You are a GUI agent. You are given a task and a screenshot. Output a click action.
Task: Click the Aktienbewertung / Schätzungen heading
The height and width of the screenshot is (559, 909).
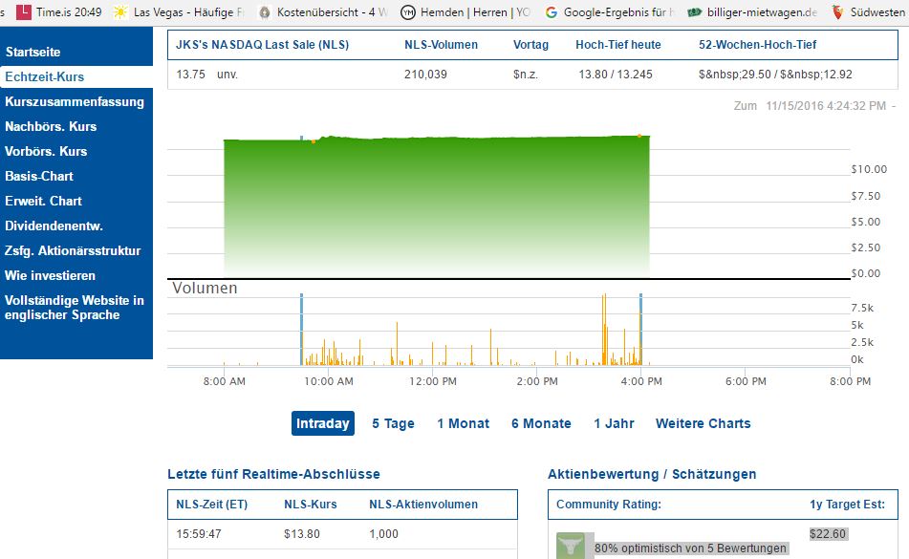tap(652, 474)
